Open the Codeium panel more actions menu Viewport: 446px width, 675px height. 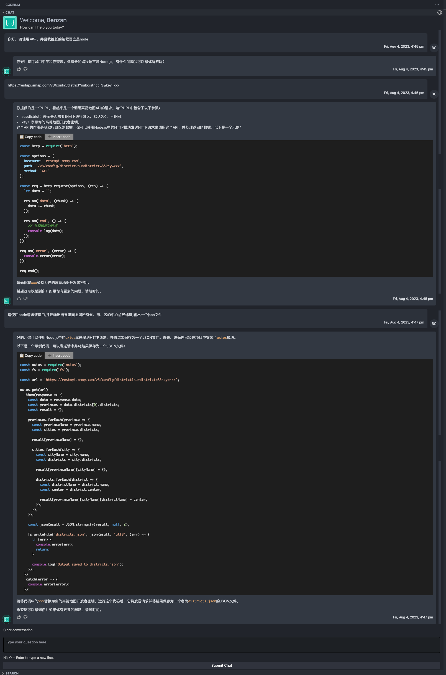[437, 4]
